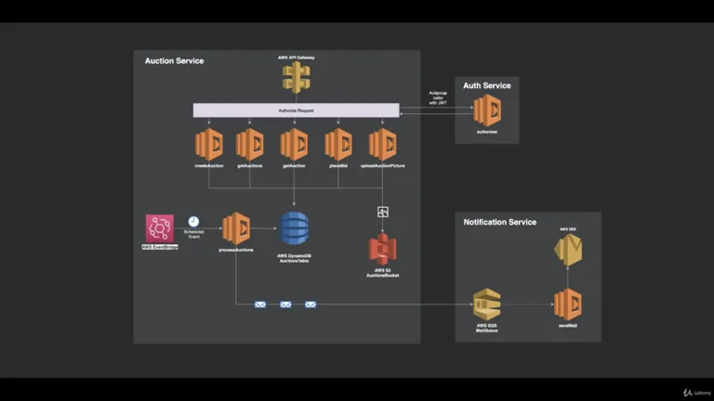Click the Udemy logo in the corner

coord(697,393)
